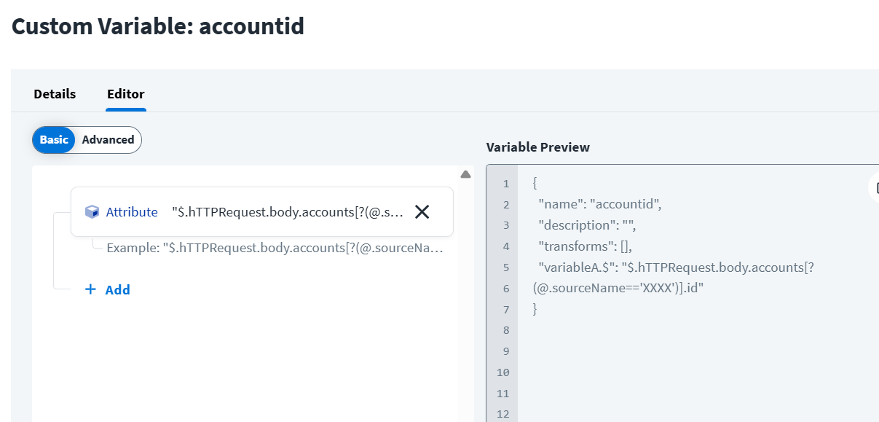The height and width of the screenshot is (422, 879).
Task: Switch editor mode to Basic
Action: pyautogui.click(x=54, y=140)
